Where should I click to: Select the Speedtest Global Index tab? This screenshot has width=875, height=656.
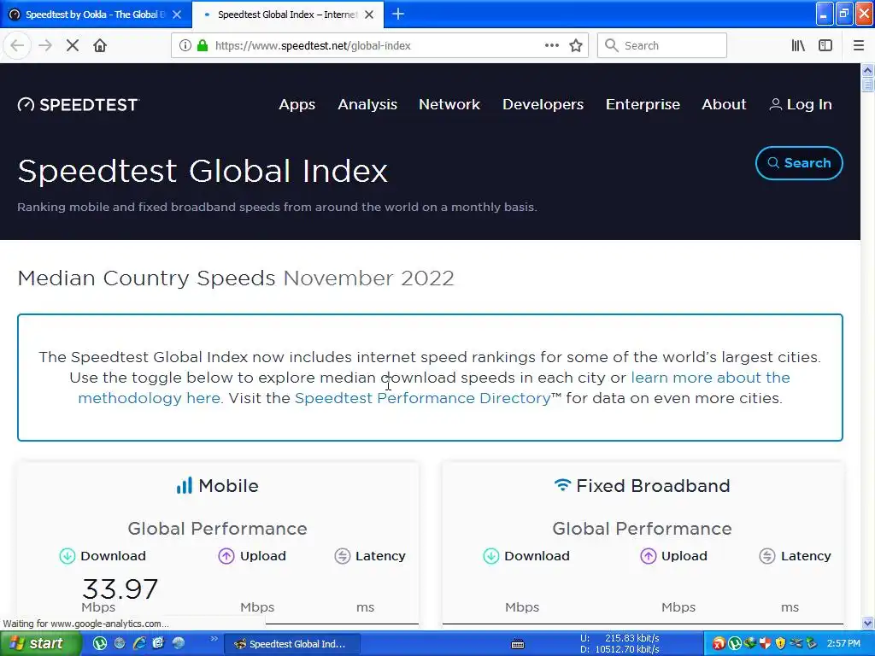tap(288, 15)
